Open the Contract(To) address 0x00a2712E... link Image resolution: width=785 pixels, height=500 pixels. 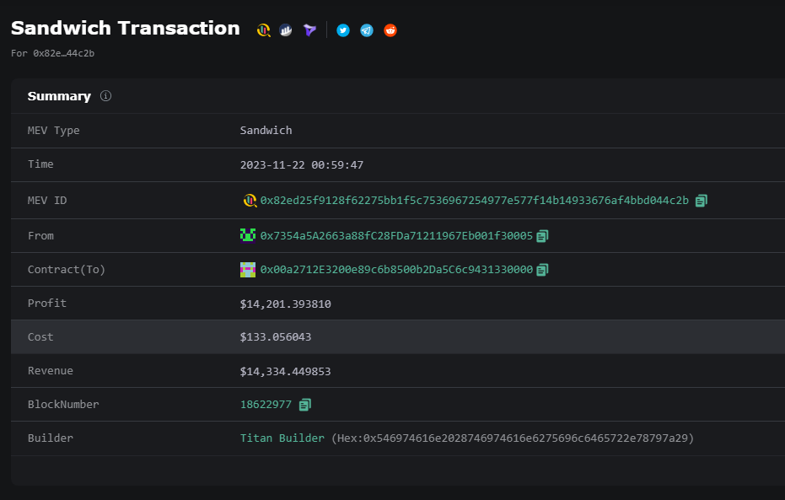(x=396, y=270)
